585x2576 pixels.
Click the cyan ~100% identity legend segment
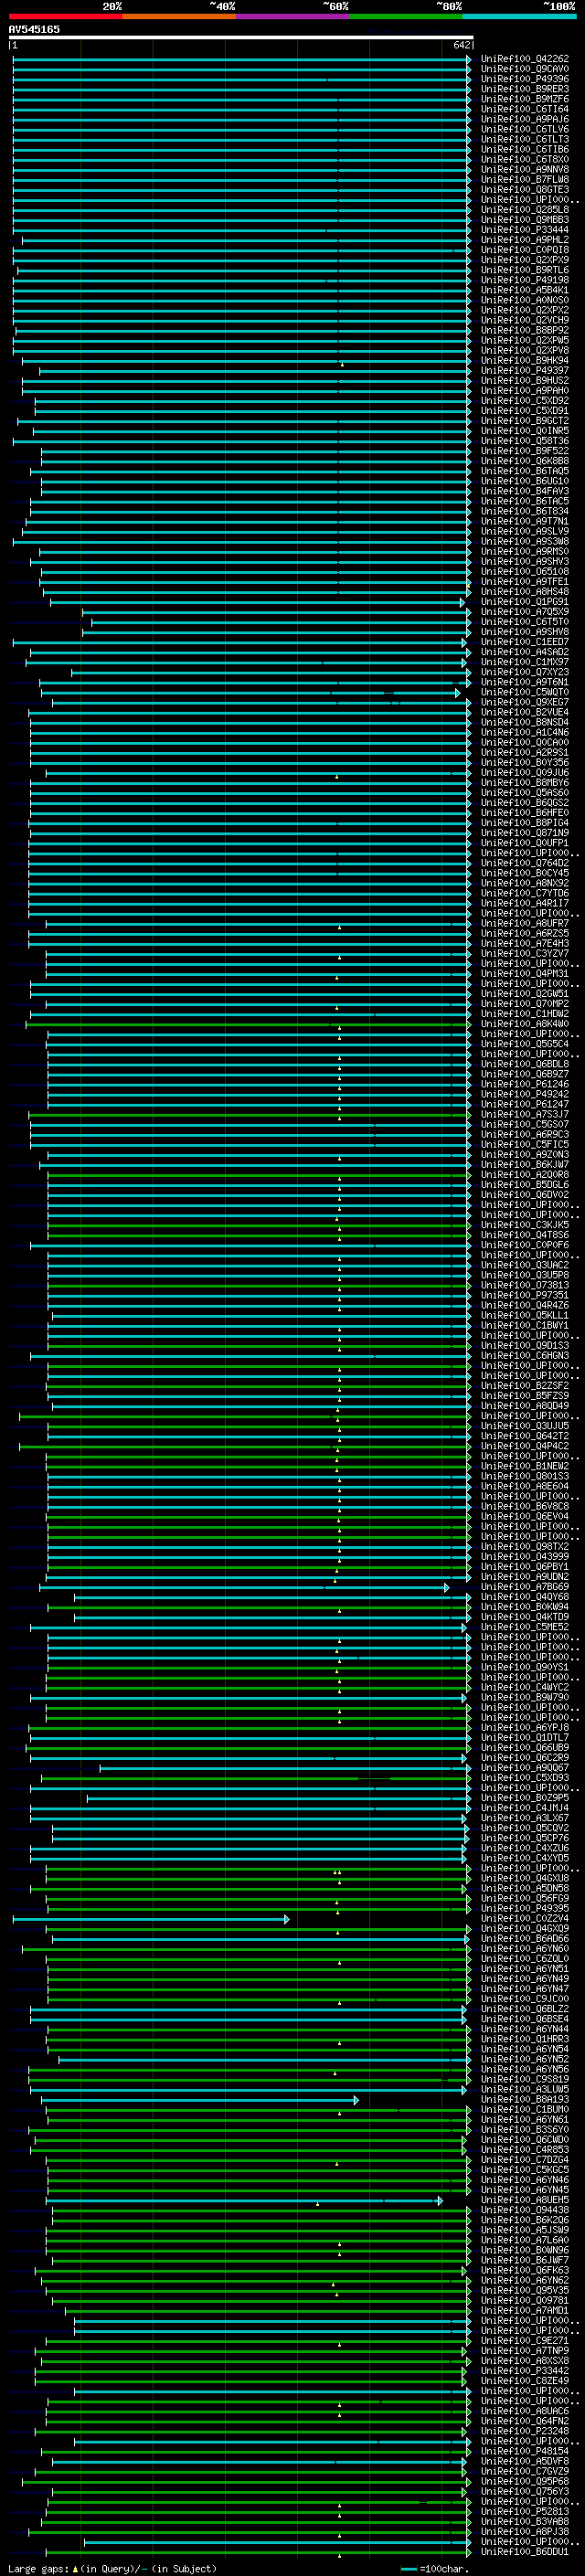pos(520,16)
